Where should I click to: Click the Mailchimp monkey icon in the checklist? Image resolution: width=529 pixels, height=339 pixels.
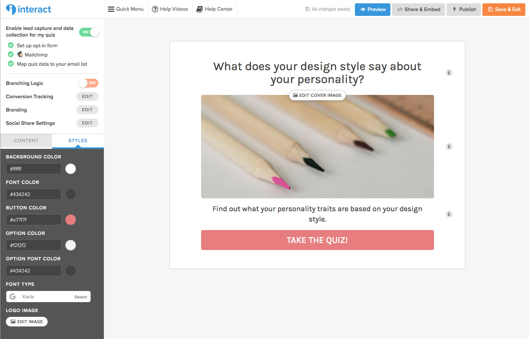(x=20, y=54)
